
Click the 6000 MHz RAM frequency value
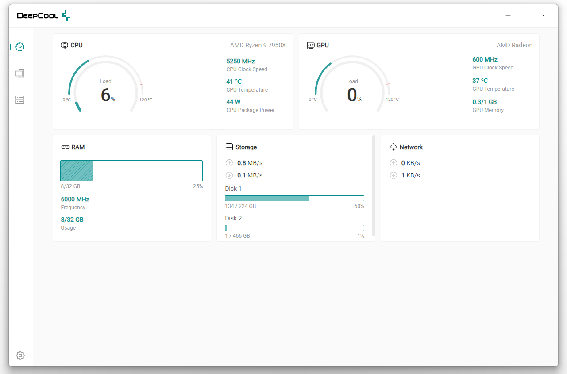pos(75,199)
